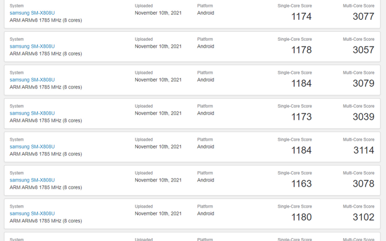Open the samsung SM-X808U link scoring 1174
This screenshot has height=241, width=386.
(x=32, y=13)
